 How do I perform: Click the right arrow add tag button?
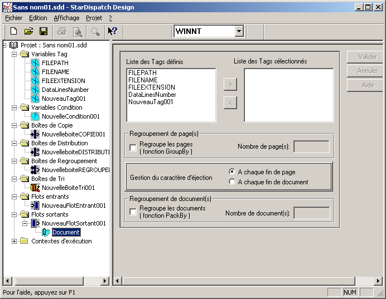pyautogui.click(x=230, y=84)
